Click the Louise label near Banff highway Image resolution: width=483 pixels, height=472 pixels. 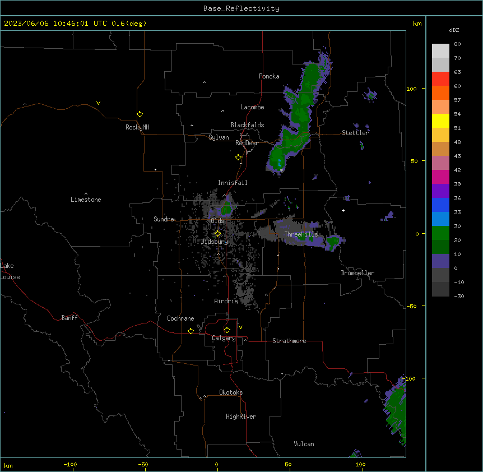(10, 277)
